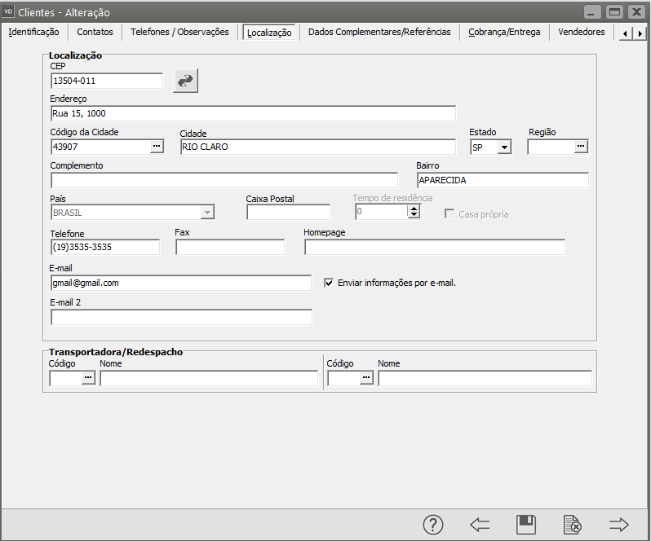The width and height of the screenshot is (651, 541).
Task: Save the record with floppy disk icon
Action: (x=526, y=525)
